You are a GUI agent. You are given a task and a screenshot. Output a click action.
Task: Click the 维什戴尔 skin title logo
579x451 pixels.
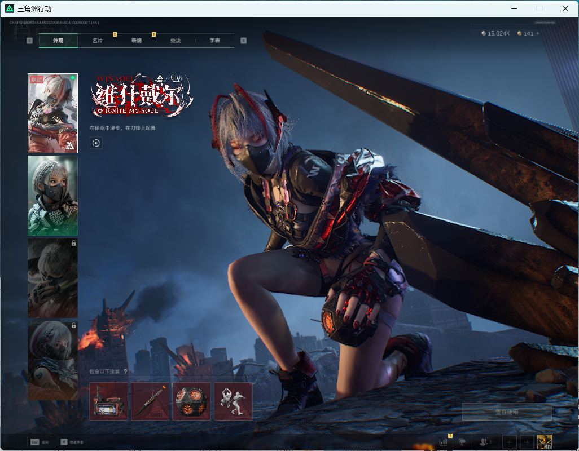pyautogui.click(x=142, y=95)
